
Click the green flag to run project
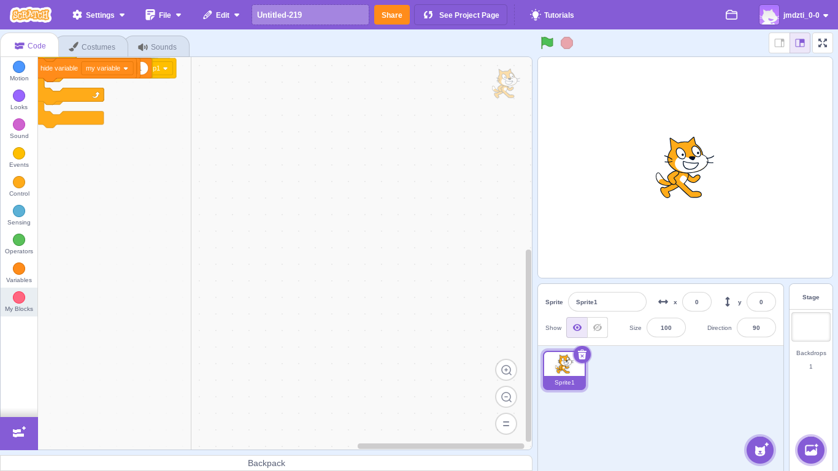(x=547, y=43)
